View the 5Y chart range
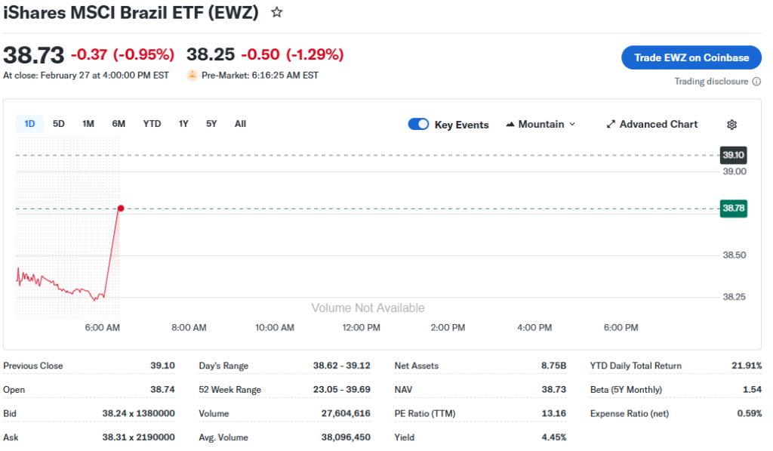This screenshot has height=451, width=773. tap(211, 124)
